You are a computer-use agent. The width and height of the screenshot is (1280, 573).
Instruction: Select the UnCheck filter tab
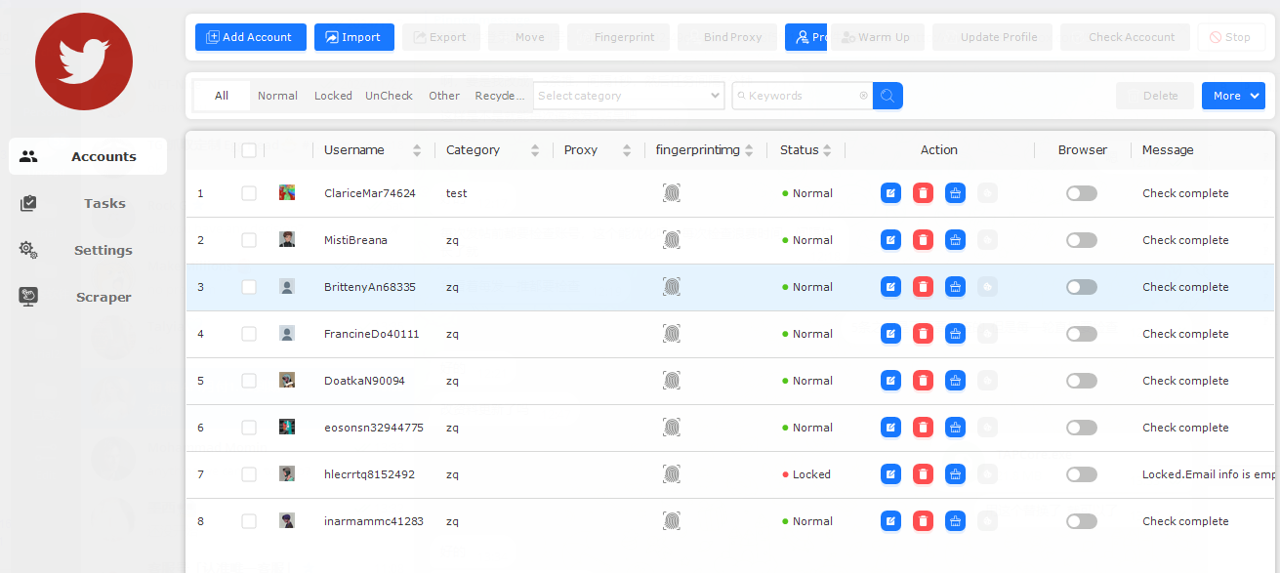(389, 96)
